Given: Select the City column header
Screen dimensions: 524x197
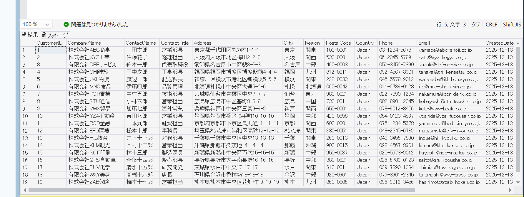Looking at the screenshot, I should pyautogui.click(x=293, y=43).
